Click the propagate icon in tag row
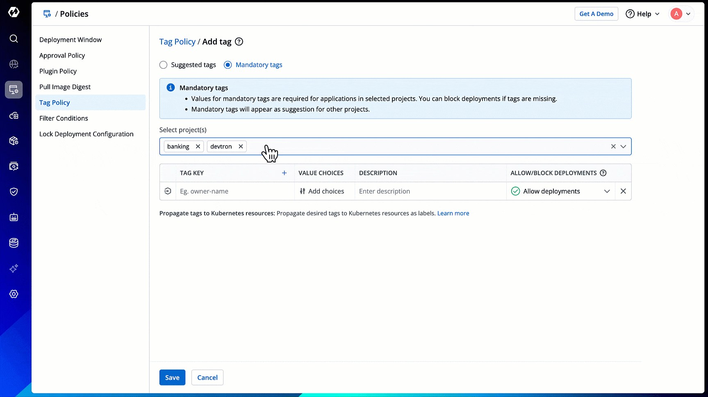Image resolution: width=708 pixels, height=397 pixels. coord(168,191)
